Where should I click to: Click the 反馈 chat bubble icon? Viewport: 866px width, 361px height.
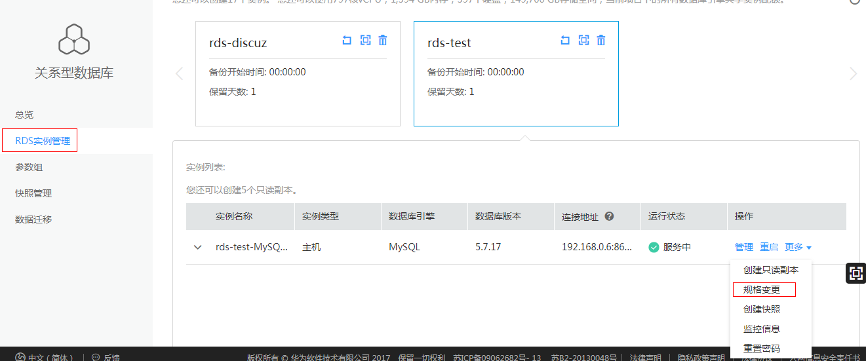[x=96, y=358]
